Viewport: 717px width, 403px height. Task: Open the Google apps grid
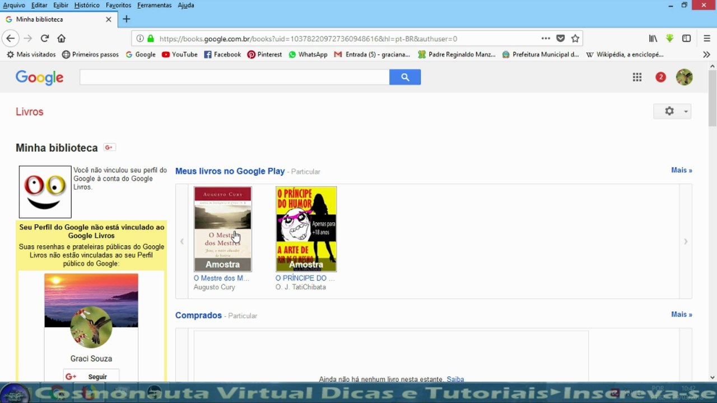(637, 77)
